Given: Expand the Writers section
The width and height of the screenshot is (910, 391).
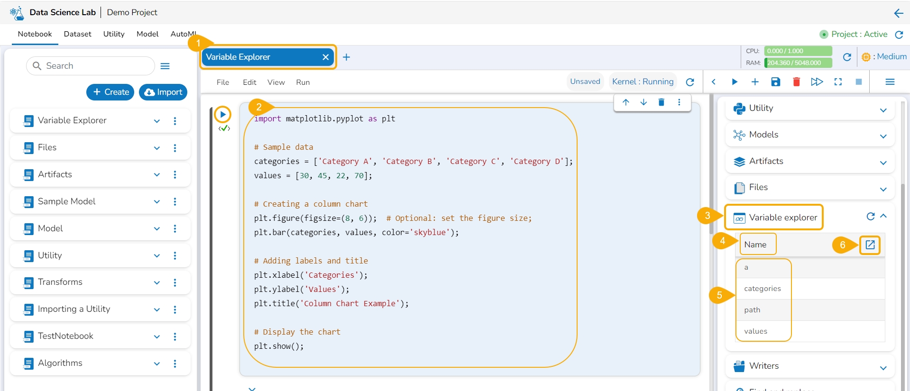Looking at the screenshot, I should pyautogui.click(x=883, y=368).
